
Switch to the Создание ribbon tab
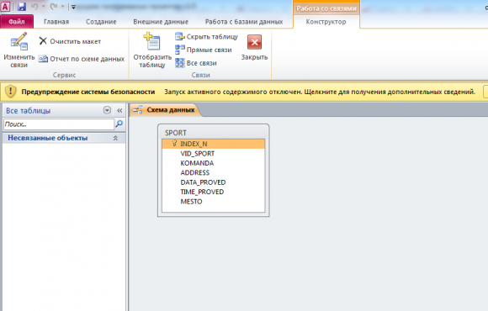(x=101, y=22)
